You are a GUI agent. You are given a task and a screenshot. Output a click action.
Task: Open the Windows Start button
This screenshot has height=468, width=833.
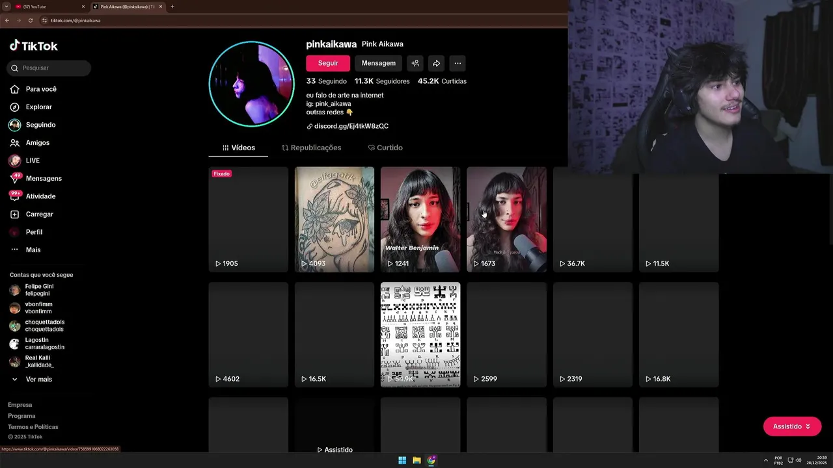coord(402,460)
